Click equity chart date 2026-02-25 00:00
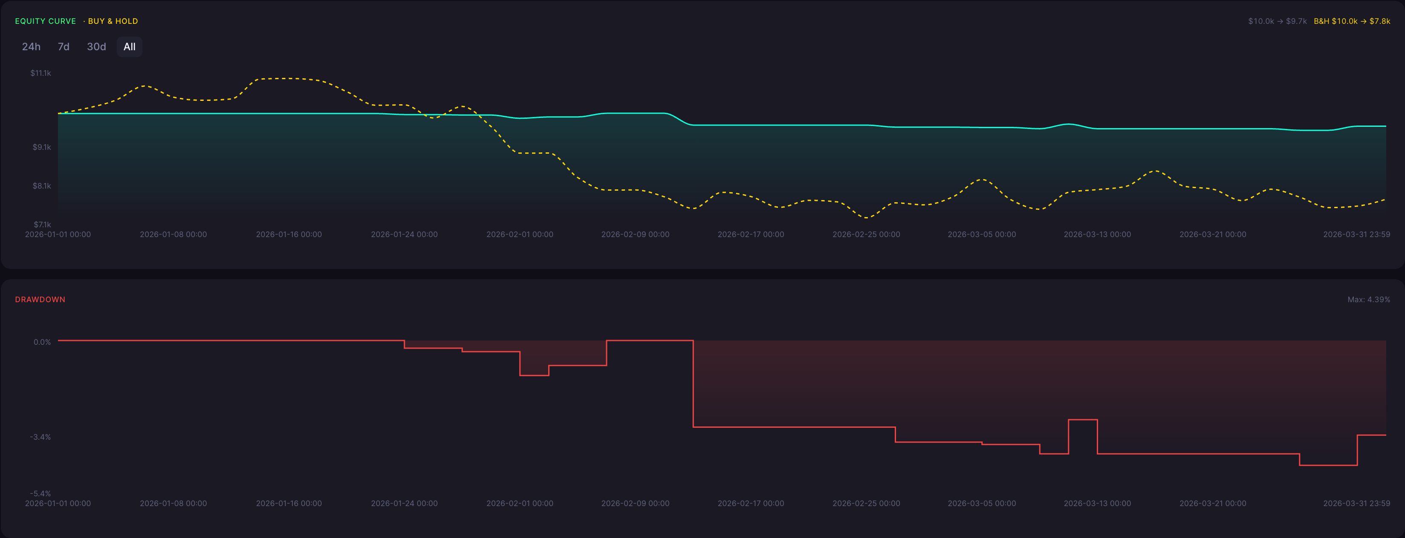The image size is (1405, 538). (x=866, y=234)
